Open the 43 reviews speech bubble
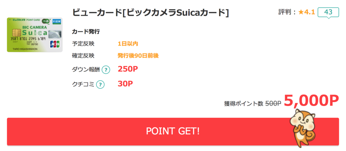Screen dimensions: 346x151 (328, 13)
